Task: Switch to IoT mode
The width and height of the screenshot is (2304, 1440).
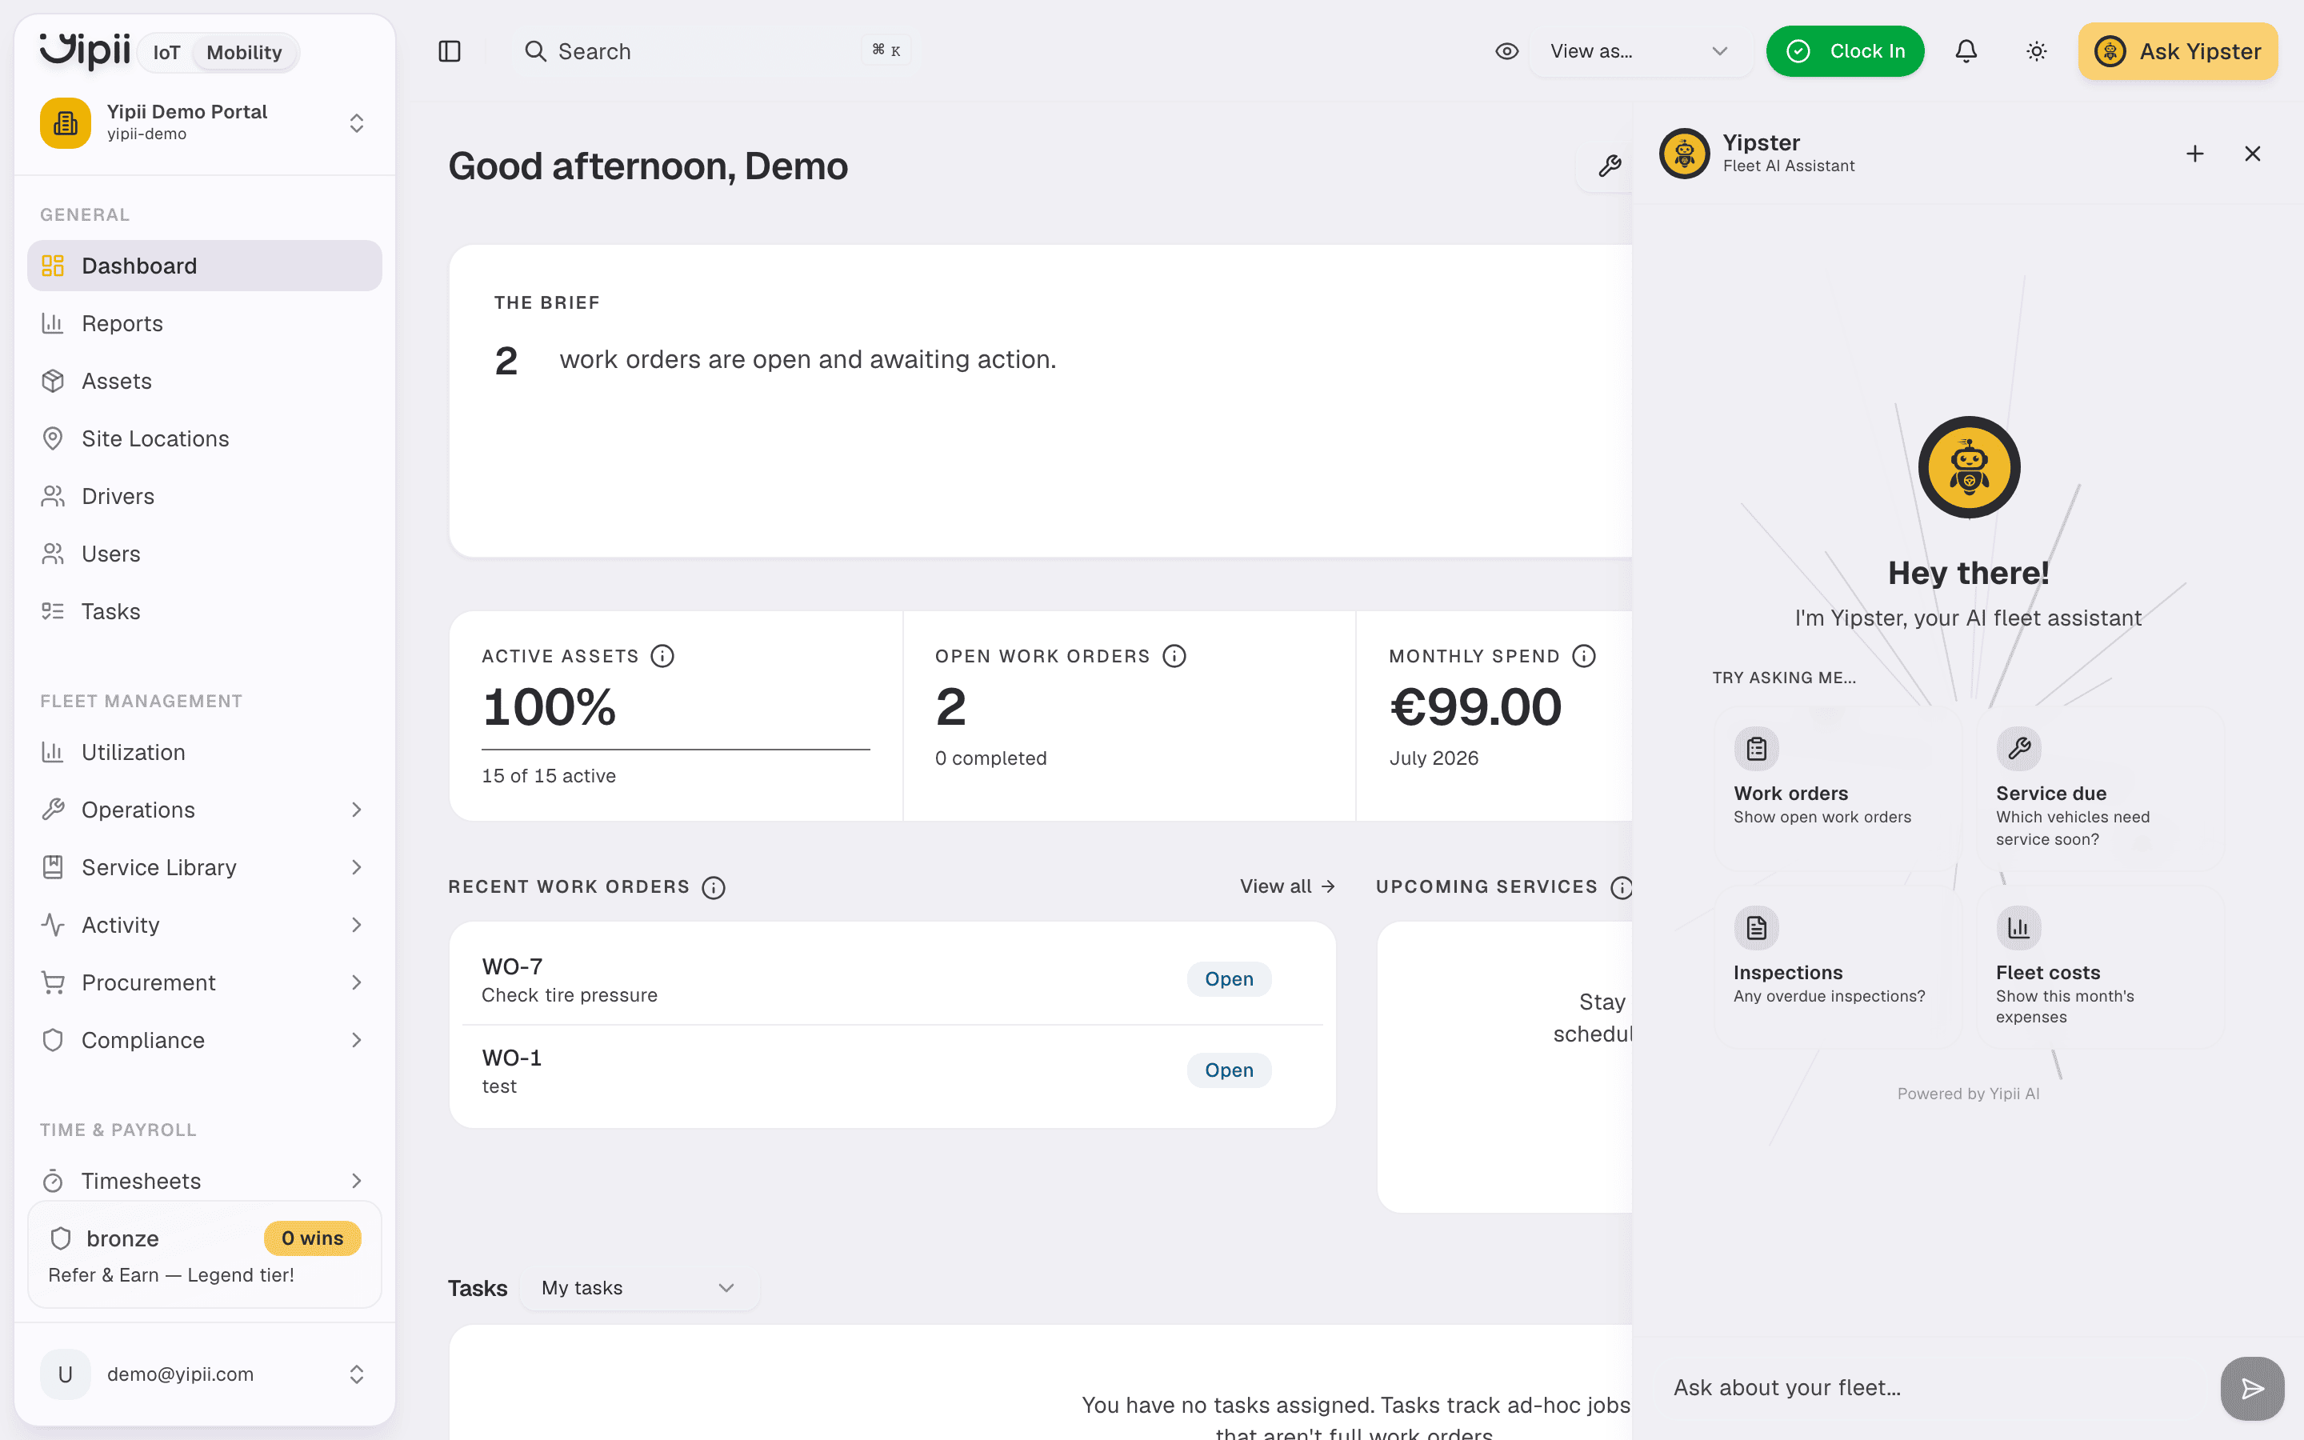Action: tap(166, 52)
